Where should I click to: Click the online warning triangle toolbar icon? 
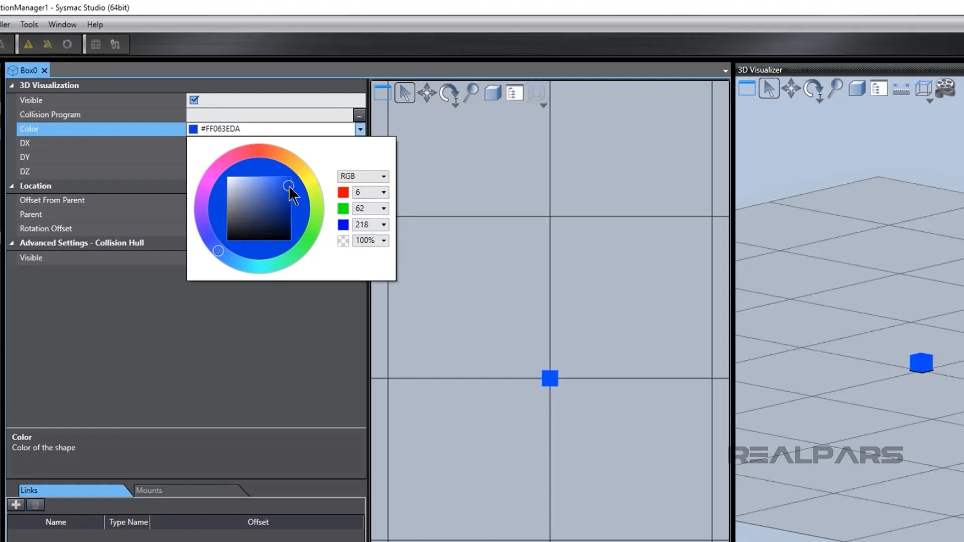[x=28, y=44]
